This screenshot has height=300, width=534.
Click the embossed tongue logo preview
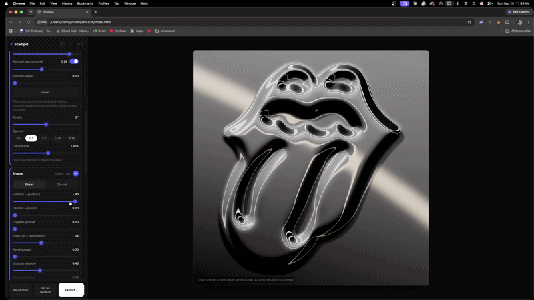point(310,168)
